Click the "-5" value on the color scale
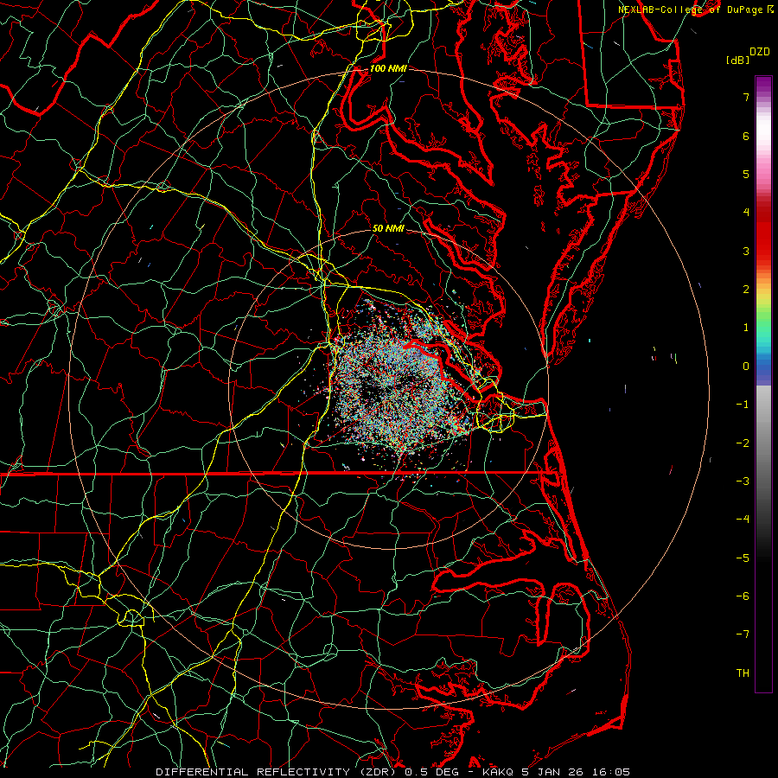The height and width of the screenshot is (778, 778). (x=743, y=558)
